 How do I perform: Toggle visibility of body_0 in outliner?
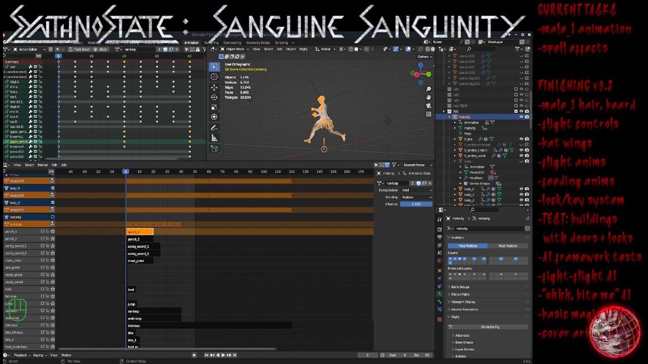[x=521, y=189]
